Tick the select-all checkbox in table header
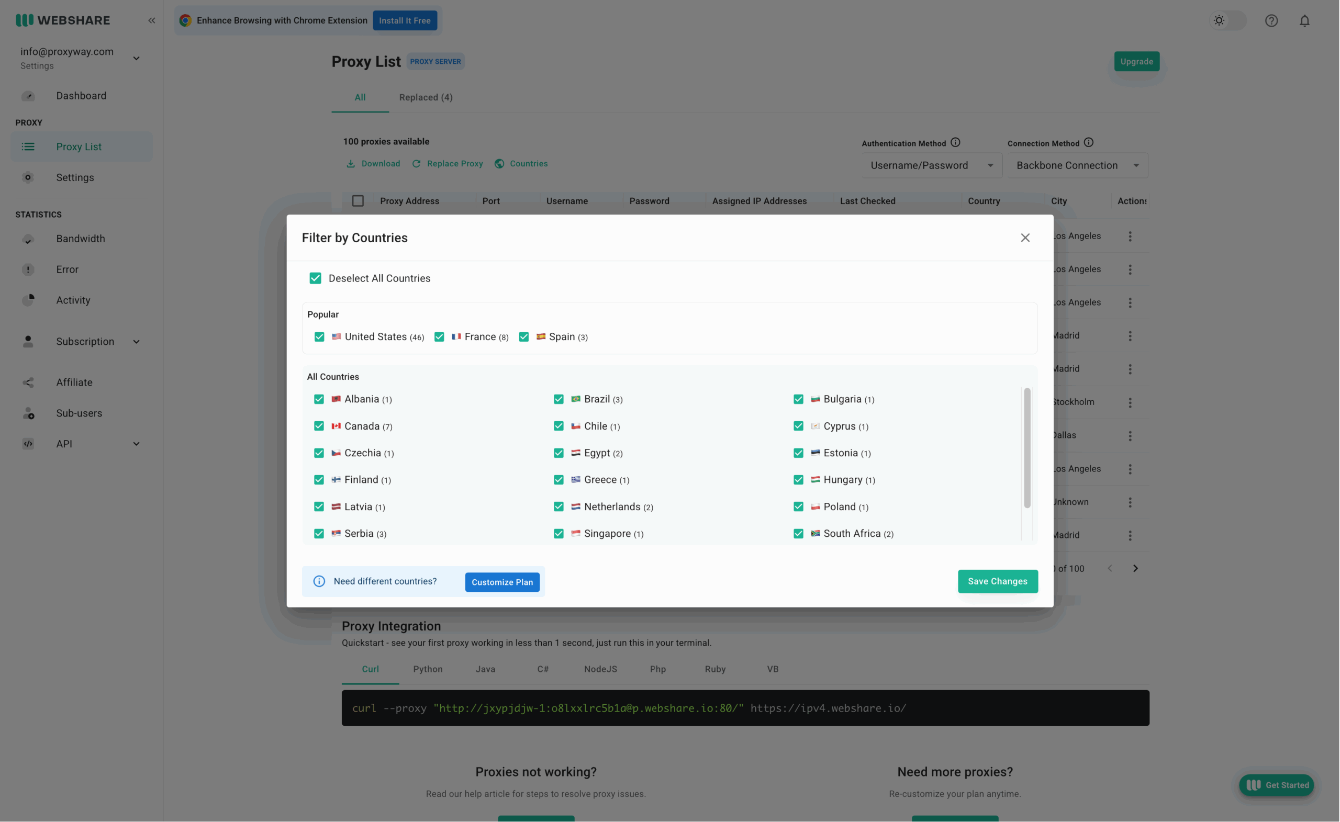Screen dimensions: 1340x822 click(358, 201)
